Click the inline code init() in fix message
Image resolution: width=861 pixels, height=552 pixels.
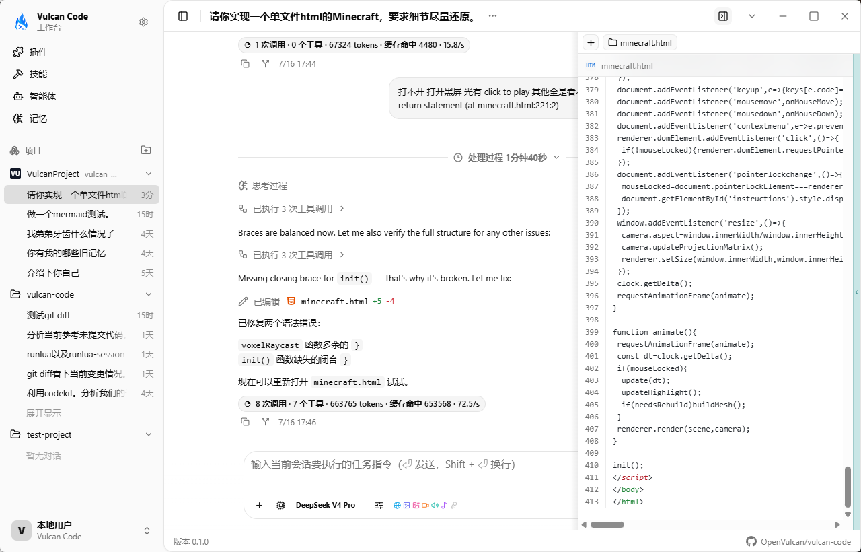click(x=354, y=279)
